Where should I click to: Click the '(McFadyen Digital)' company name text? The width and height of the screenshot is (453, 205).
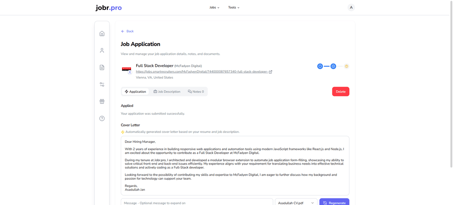pos(188,66)
